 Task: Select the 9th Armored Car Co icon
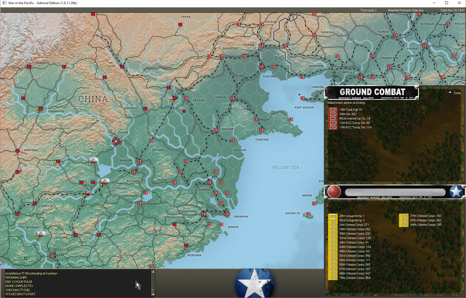coord(333,118)
